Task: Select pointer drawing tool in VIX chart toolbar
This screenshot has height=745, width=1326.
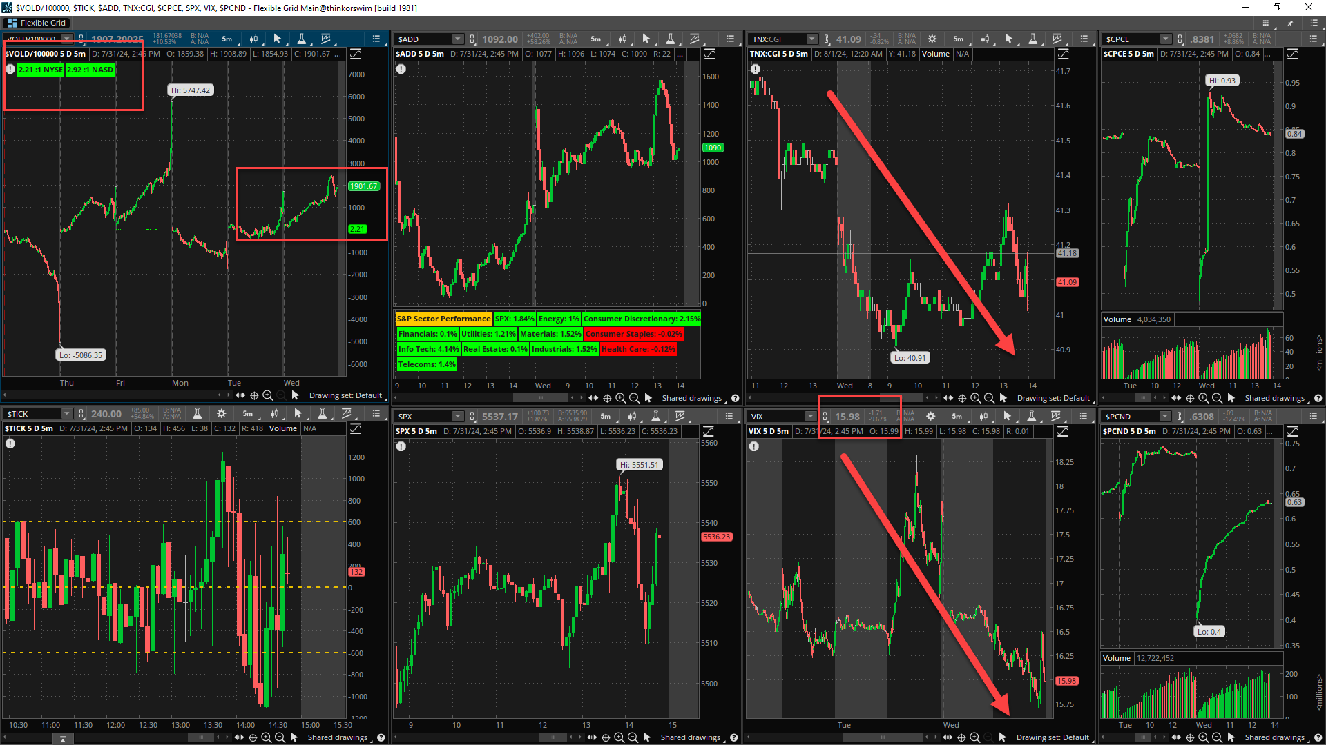Action: (1007, 417)
